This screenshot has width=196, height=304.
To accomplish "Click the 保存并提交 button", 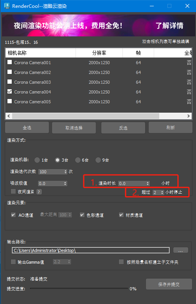I will (x=169, y=284).
